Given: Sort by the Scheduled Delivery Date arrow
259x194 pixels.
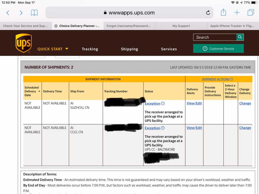Looking at the screenshot, I should [39, 91].
